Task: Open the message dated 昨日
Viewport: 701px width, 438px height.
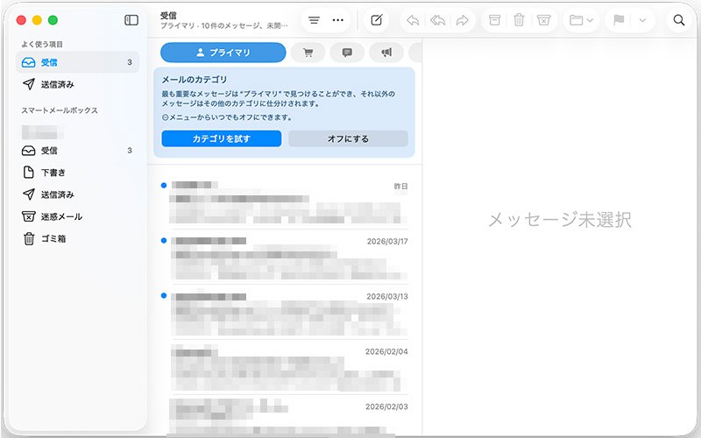Action: (x=284, y=202)
